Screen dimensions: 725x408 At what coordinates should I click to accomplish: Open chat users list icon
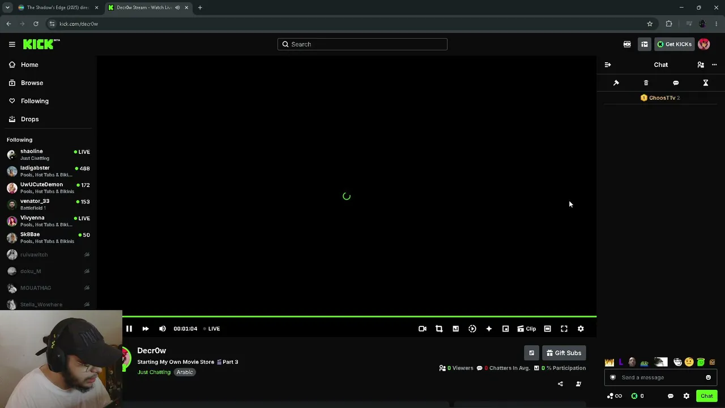[701, 65]
